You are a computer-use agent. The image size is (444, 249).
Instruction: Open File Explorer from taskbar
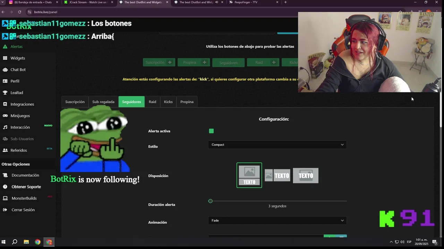tap(26, 242)
